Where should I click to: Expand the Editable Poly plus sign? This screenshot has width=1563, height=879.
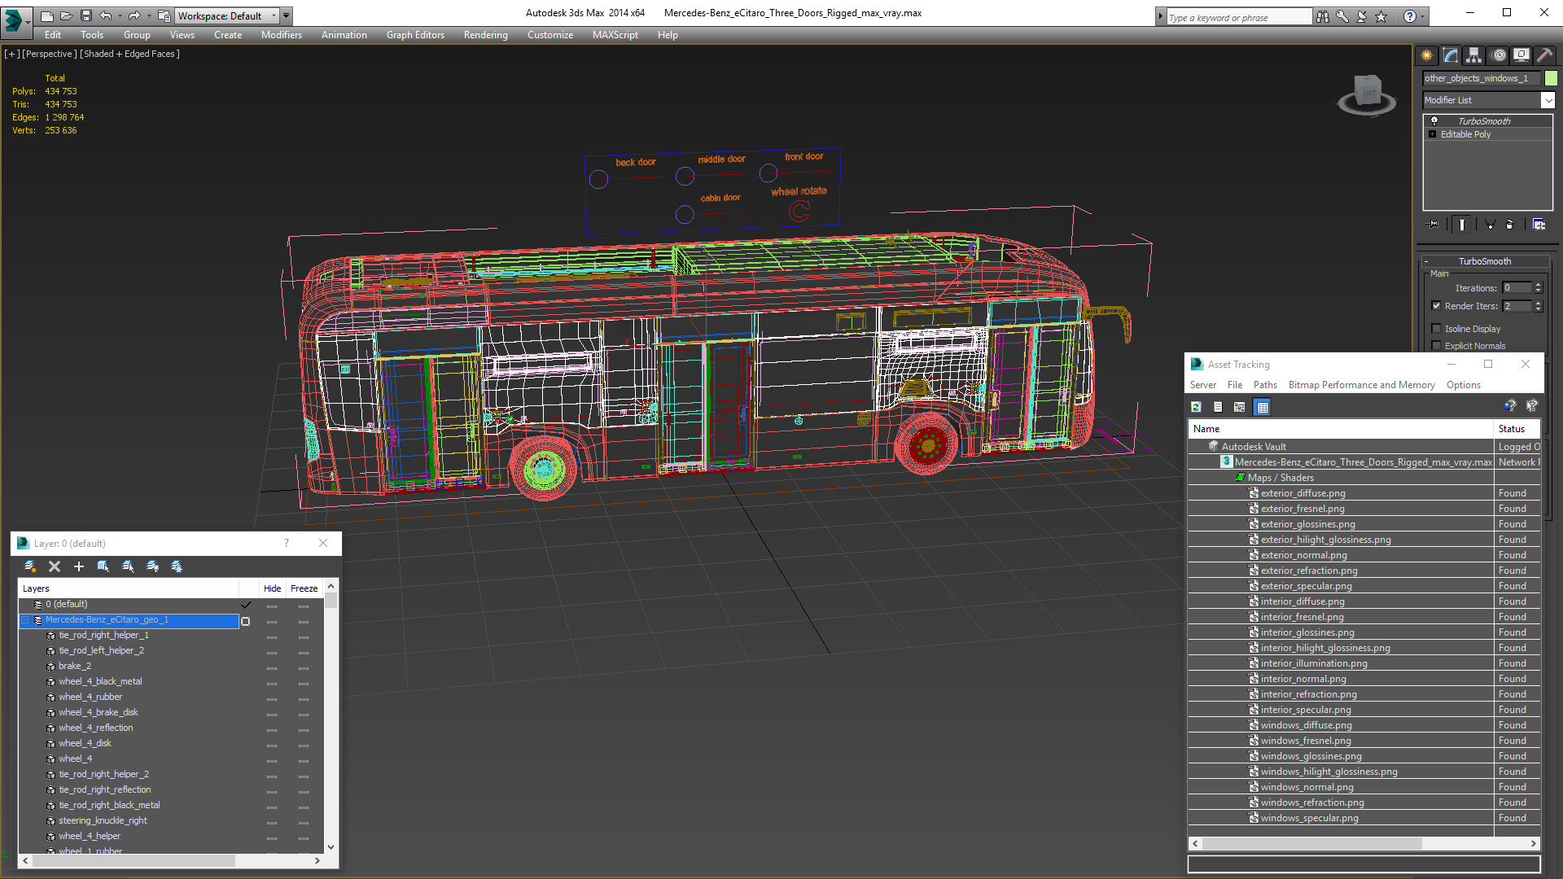click(1433, 134)
